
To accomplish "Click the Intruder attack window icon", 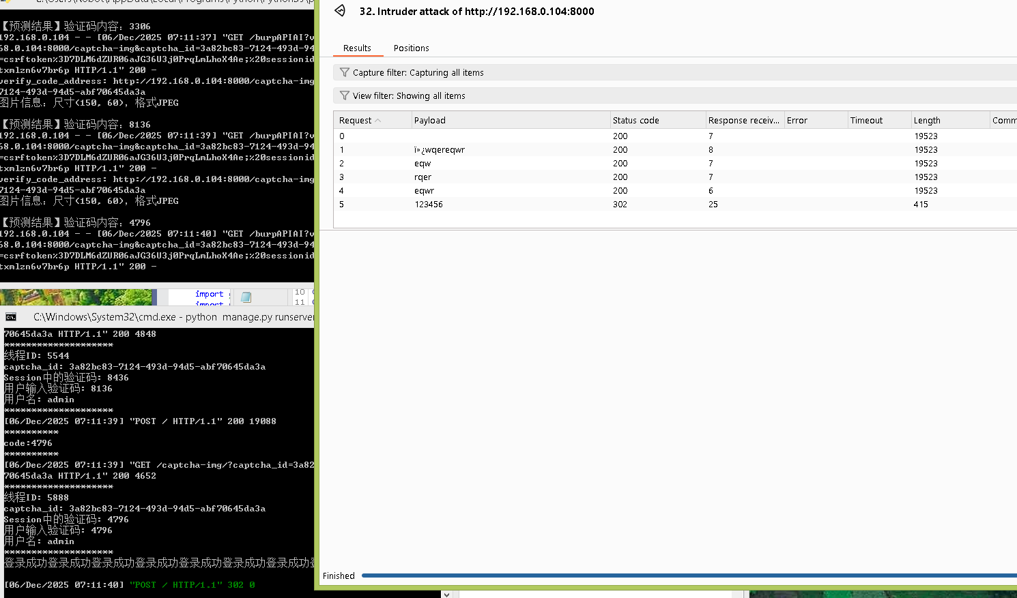I will tap(340, 10).
